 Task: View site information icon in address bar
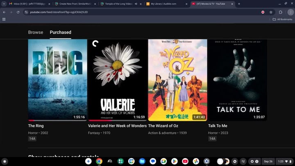click(26, 12)
